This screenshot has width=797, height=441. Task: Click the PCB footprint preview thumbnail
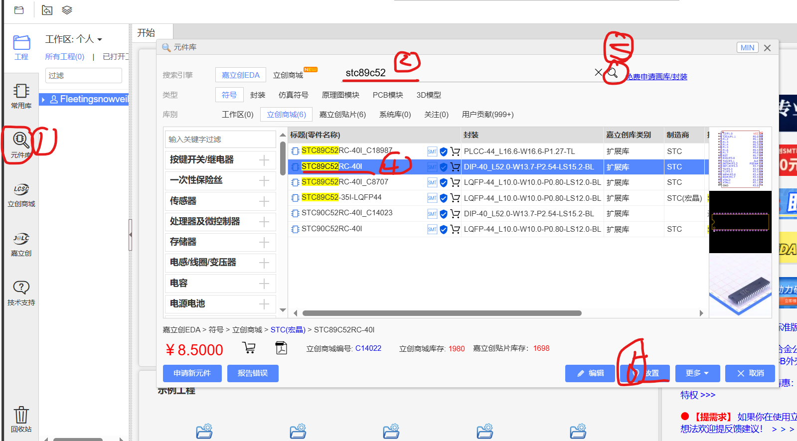[740, 222]
